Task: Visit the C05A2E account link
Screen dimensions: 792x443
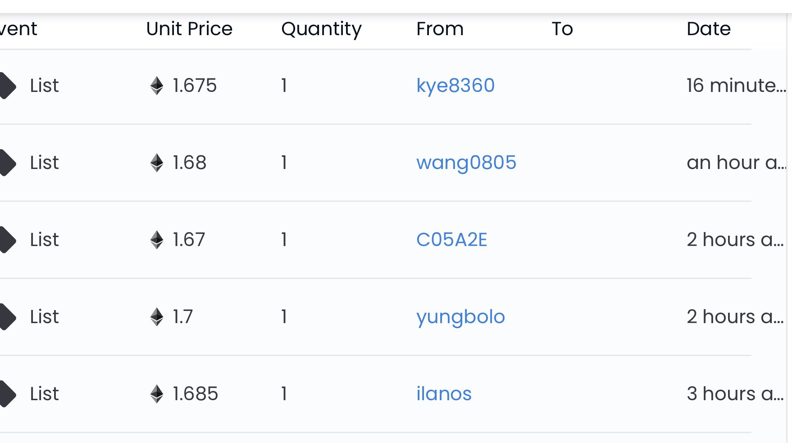Action: (x=452, y=240)
